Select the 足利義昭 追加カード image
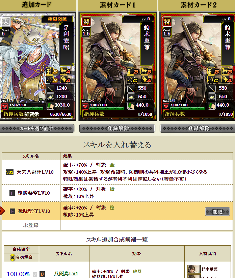This screenshot has height=278, width=235. click(37, 66)
